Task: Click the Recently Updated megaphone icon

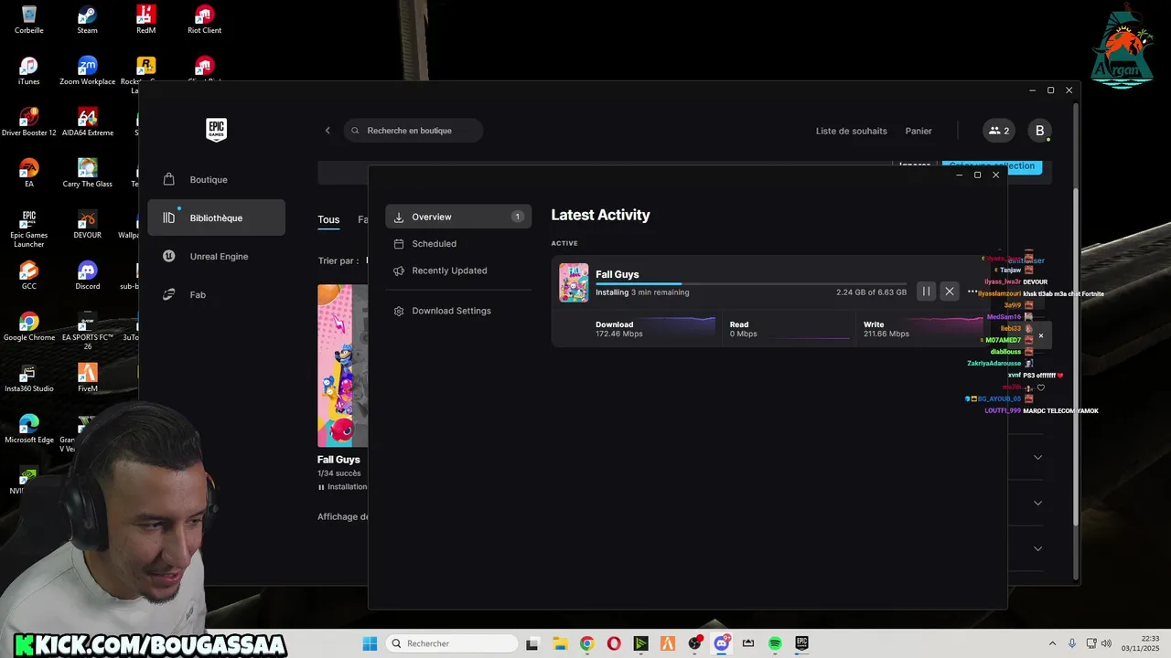Action: [399, 271]
